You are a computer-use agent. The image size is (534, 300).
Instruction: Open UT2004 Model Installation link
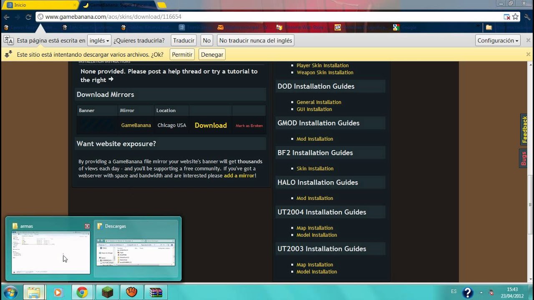point(317,235)
